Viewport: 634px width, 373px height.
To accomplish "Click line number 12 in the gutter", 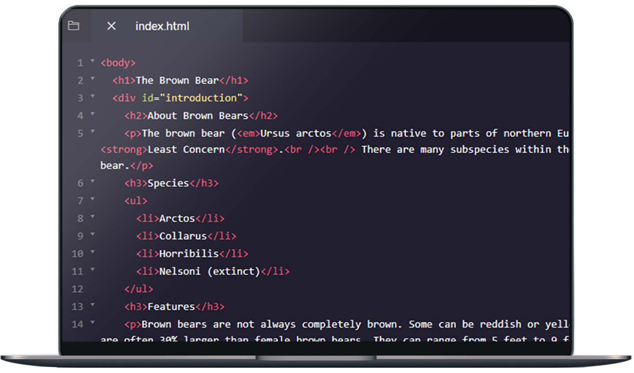I will [x=77, y=289].
